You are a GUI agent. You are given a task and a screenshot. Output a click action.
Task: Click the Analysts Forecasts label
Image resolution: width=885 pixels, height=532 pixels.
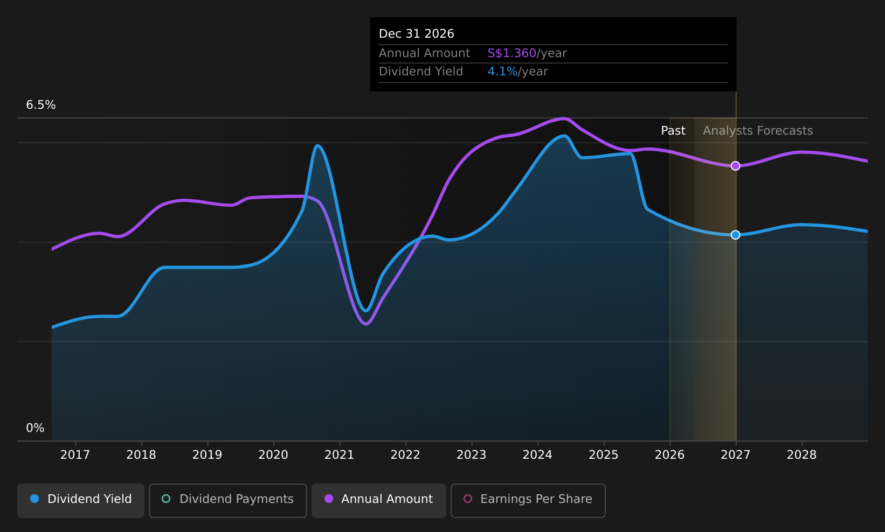(x=758, y=131)
